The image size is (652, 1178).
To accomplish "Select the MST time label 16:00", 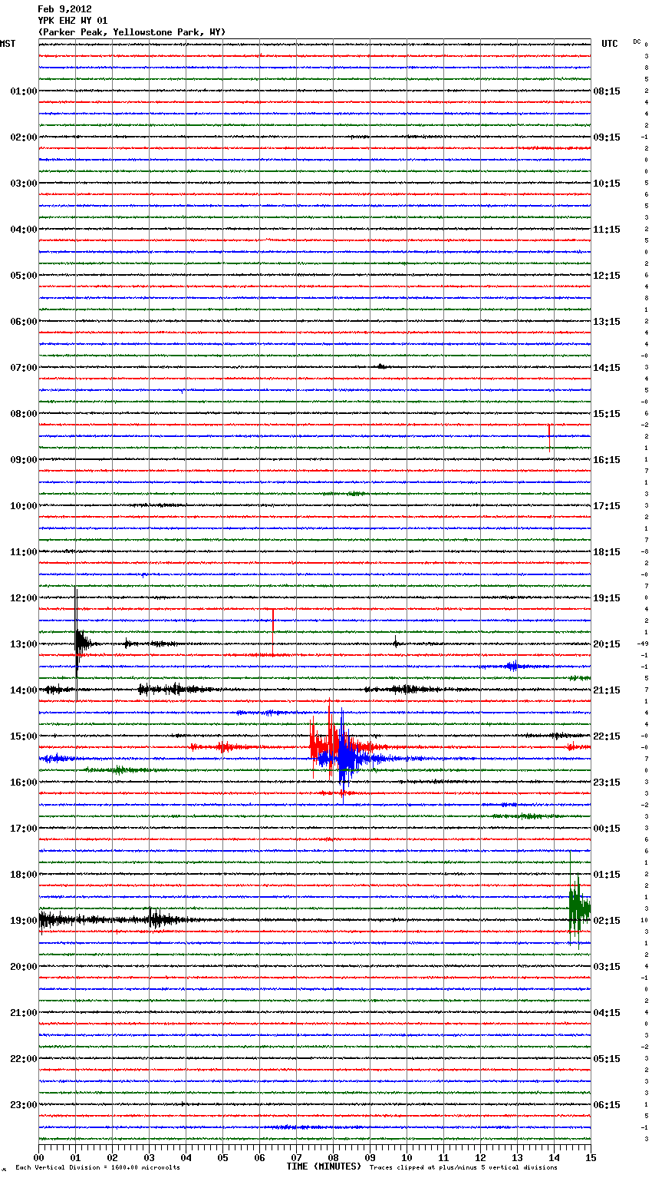I will (x=24, y=783).
